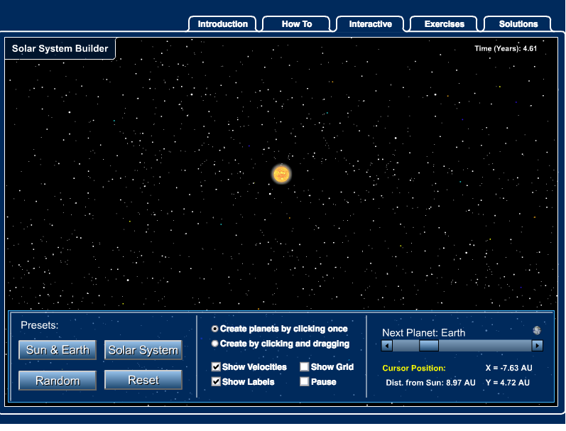This screenshot has height=431, width=566.
Task: Click the Reset button
Action: click(143, 380)
